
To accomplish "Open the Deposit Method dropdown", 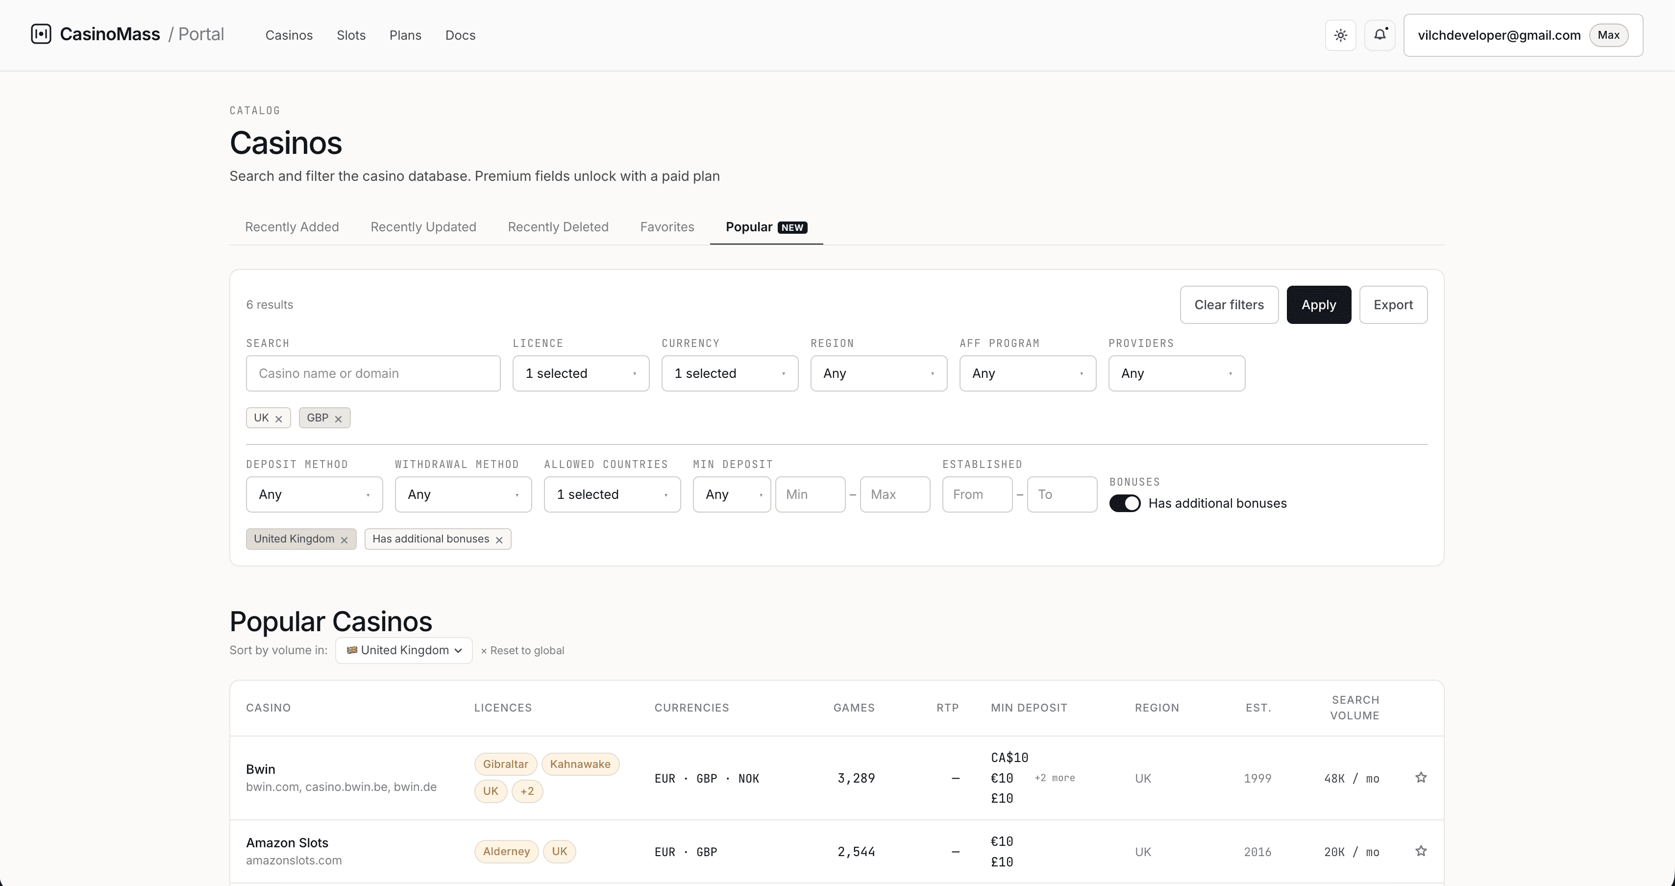I will [x=314, y=494].
